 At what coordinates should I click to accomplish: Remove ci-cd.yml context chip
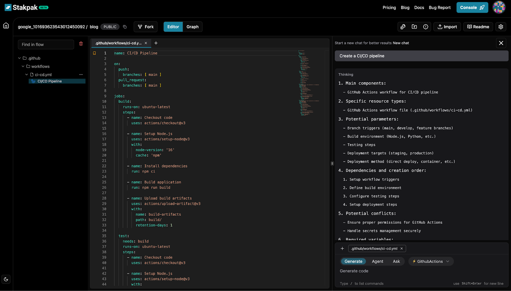point(402,249)
